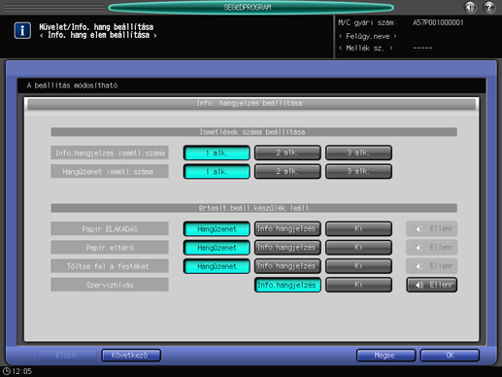Click the Szervizhívás label
Image resolution: width=502 pixels, height=377 pixels.
[x=110, y=285]
